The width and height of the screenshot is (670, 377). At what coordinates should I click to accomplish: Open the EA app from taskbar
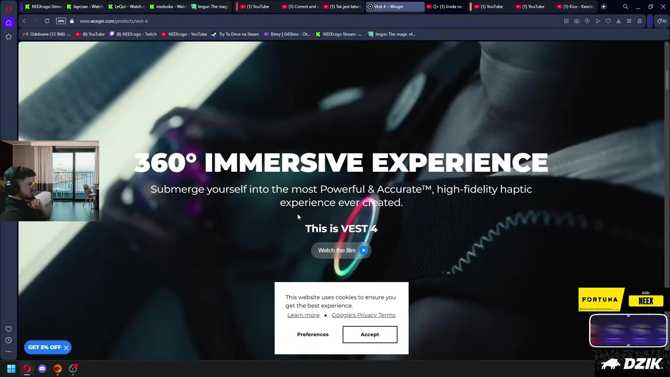[x=58, y=369]
